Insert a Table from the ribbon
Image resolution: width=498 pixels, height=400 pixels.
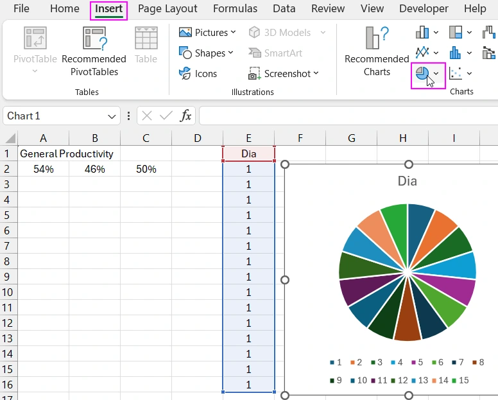(146, 46)
